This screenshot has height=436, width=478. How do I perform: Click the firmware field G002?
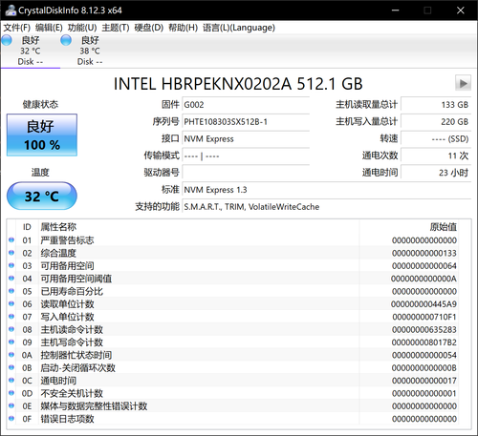tap(246, 105)
